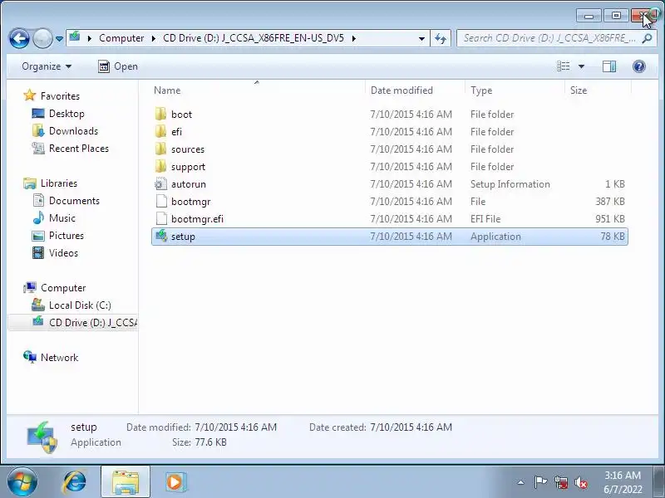The height and width of the screenshot is (498, 665).
Task: Open the Documents library
Action: coord(74,200)
